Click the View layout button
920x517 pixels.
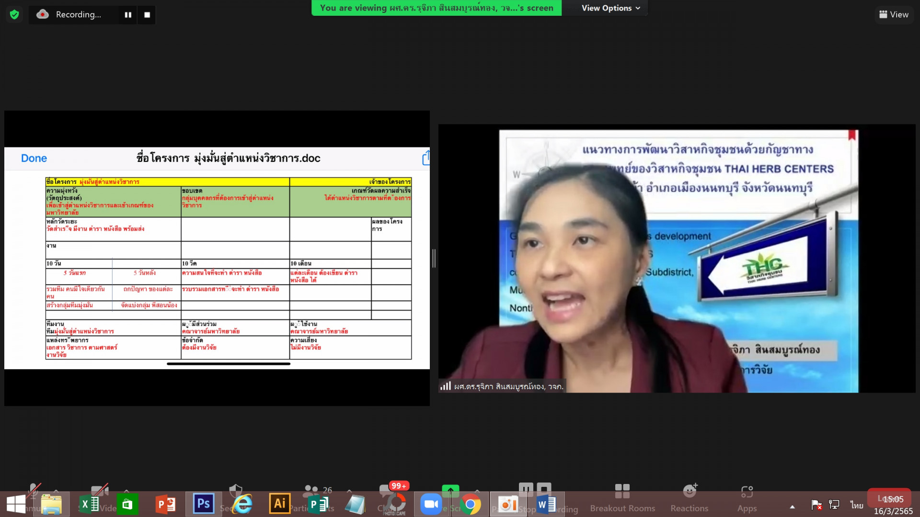(x=894, y=14)
